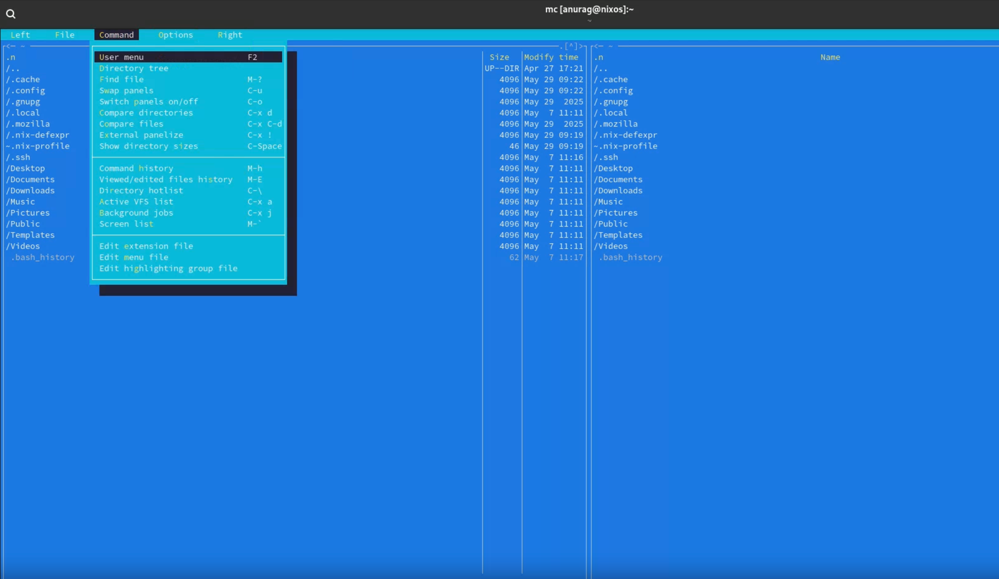Choose Compare directories entry
The image size is (999, 579).
(x=146, y=113)
